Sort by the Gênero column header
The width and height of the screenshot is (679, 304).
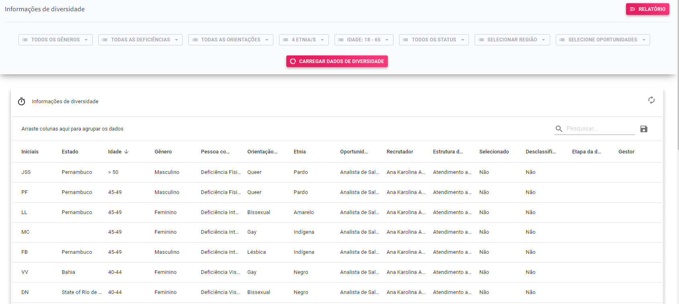coord(163,152)
